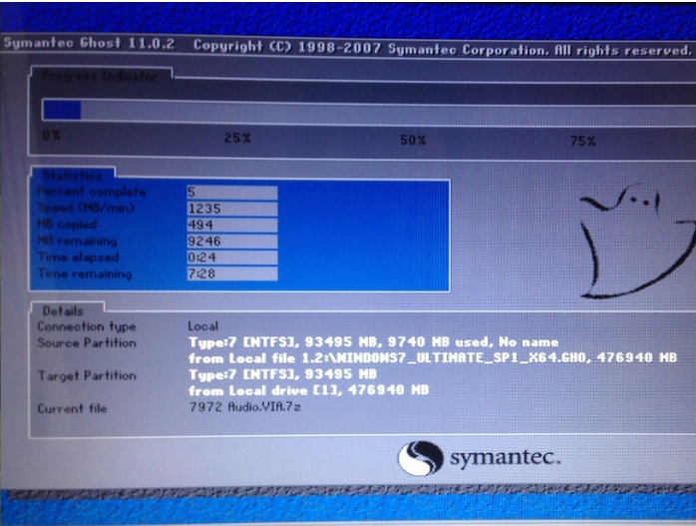Click the blue filled progress bar segment
This screenshot has width=696, height=526.
[x=62, y=110]
